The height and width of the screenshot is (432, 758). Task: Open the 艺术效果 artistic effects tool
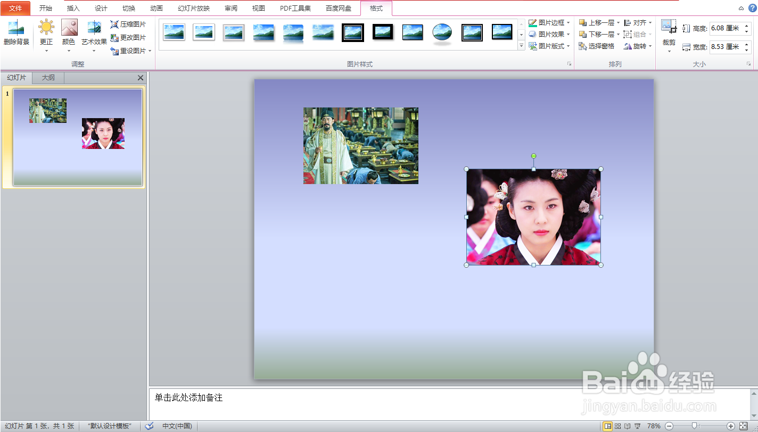[x=94, y=36]
